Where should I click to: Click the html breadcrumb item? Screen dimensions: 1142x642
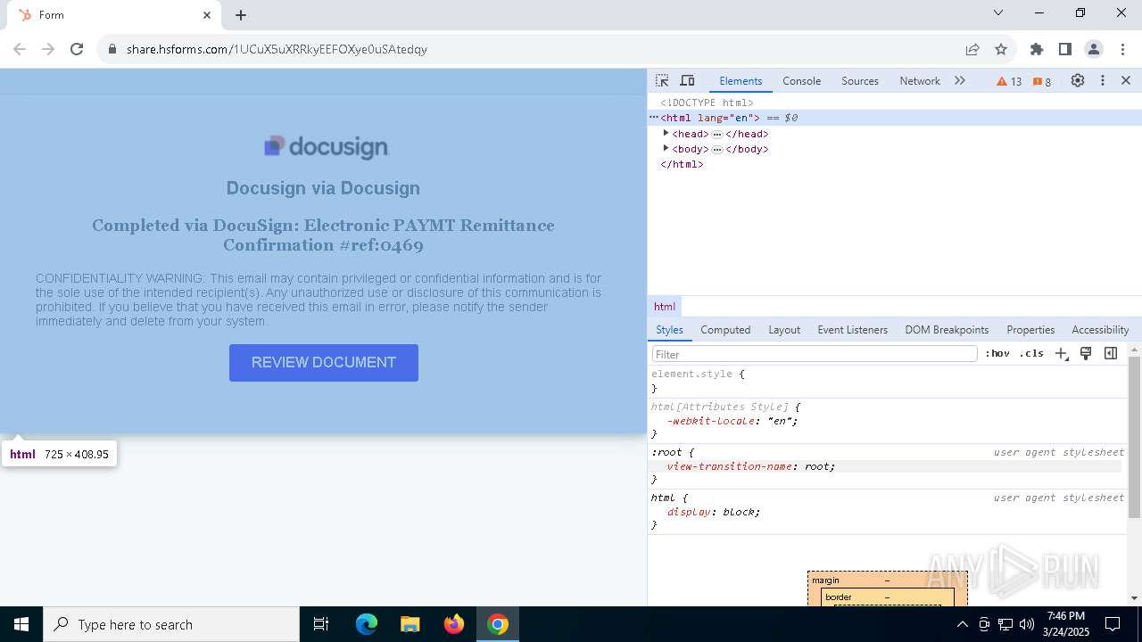click(665, 307)
